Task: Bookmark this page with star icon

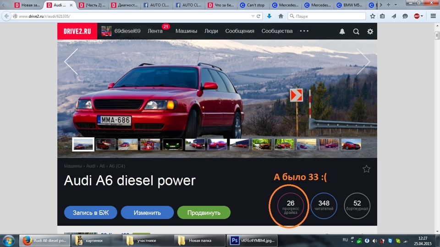Action: coord(372,16)
